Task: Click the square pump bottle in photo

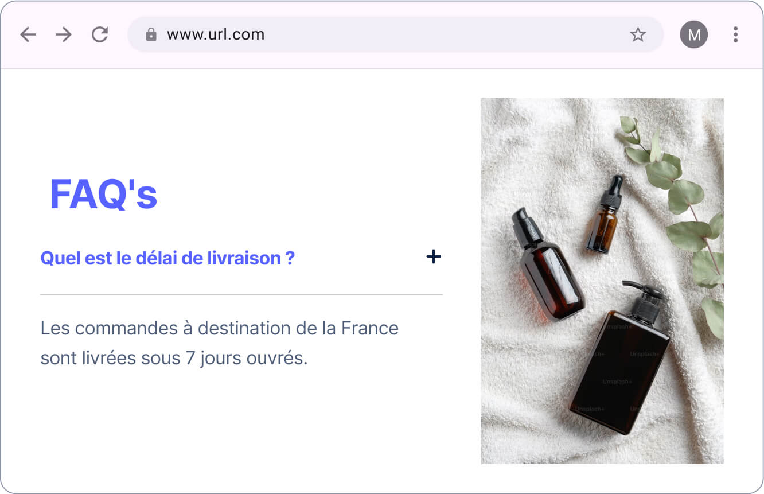Action: click(x=621, y=357)
